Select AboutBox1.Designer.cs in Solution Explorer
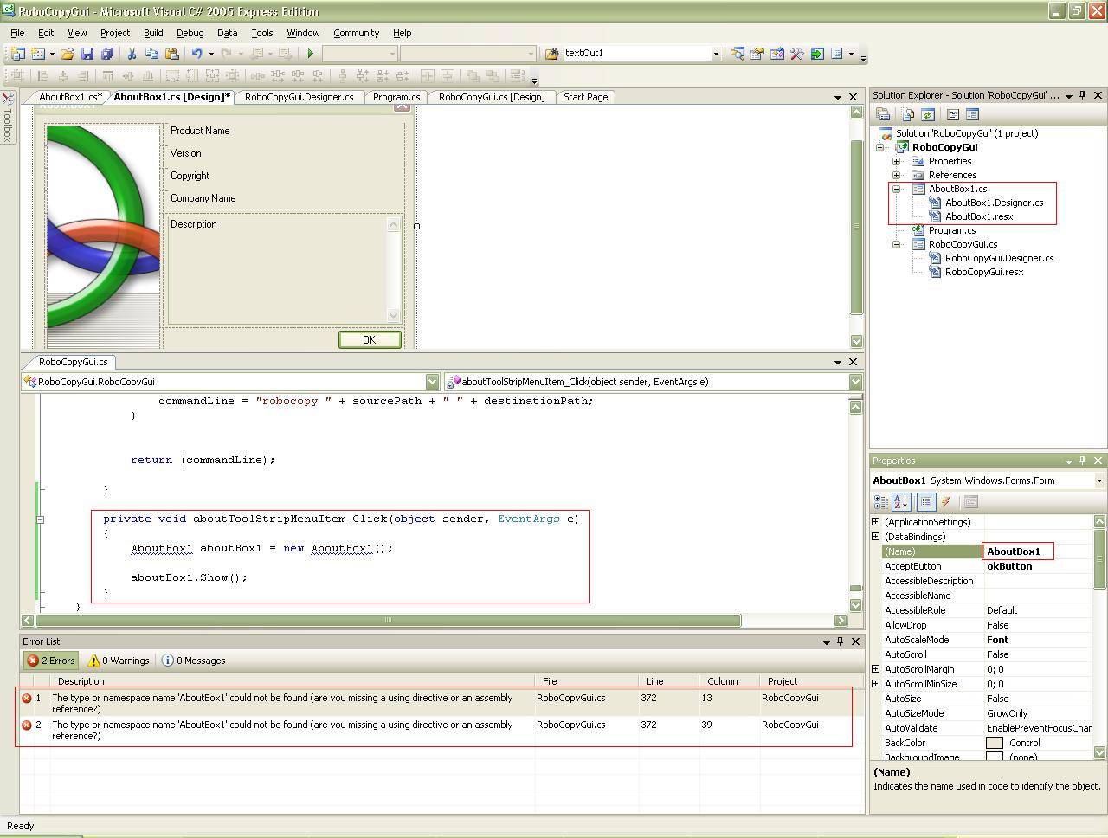Viewport: 1108px width, 838px height. pyautogui.click(x=994, y=203)
